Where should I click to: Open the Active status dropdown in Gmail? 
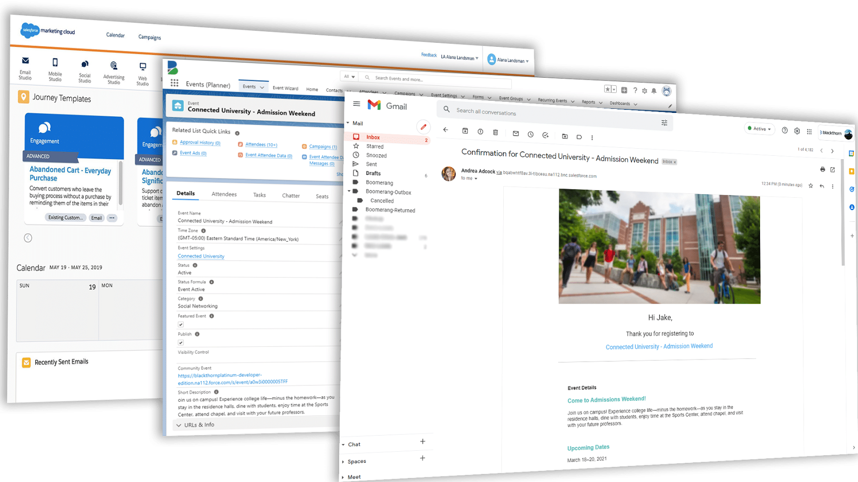click(x=760, y=129)
